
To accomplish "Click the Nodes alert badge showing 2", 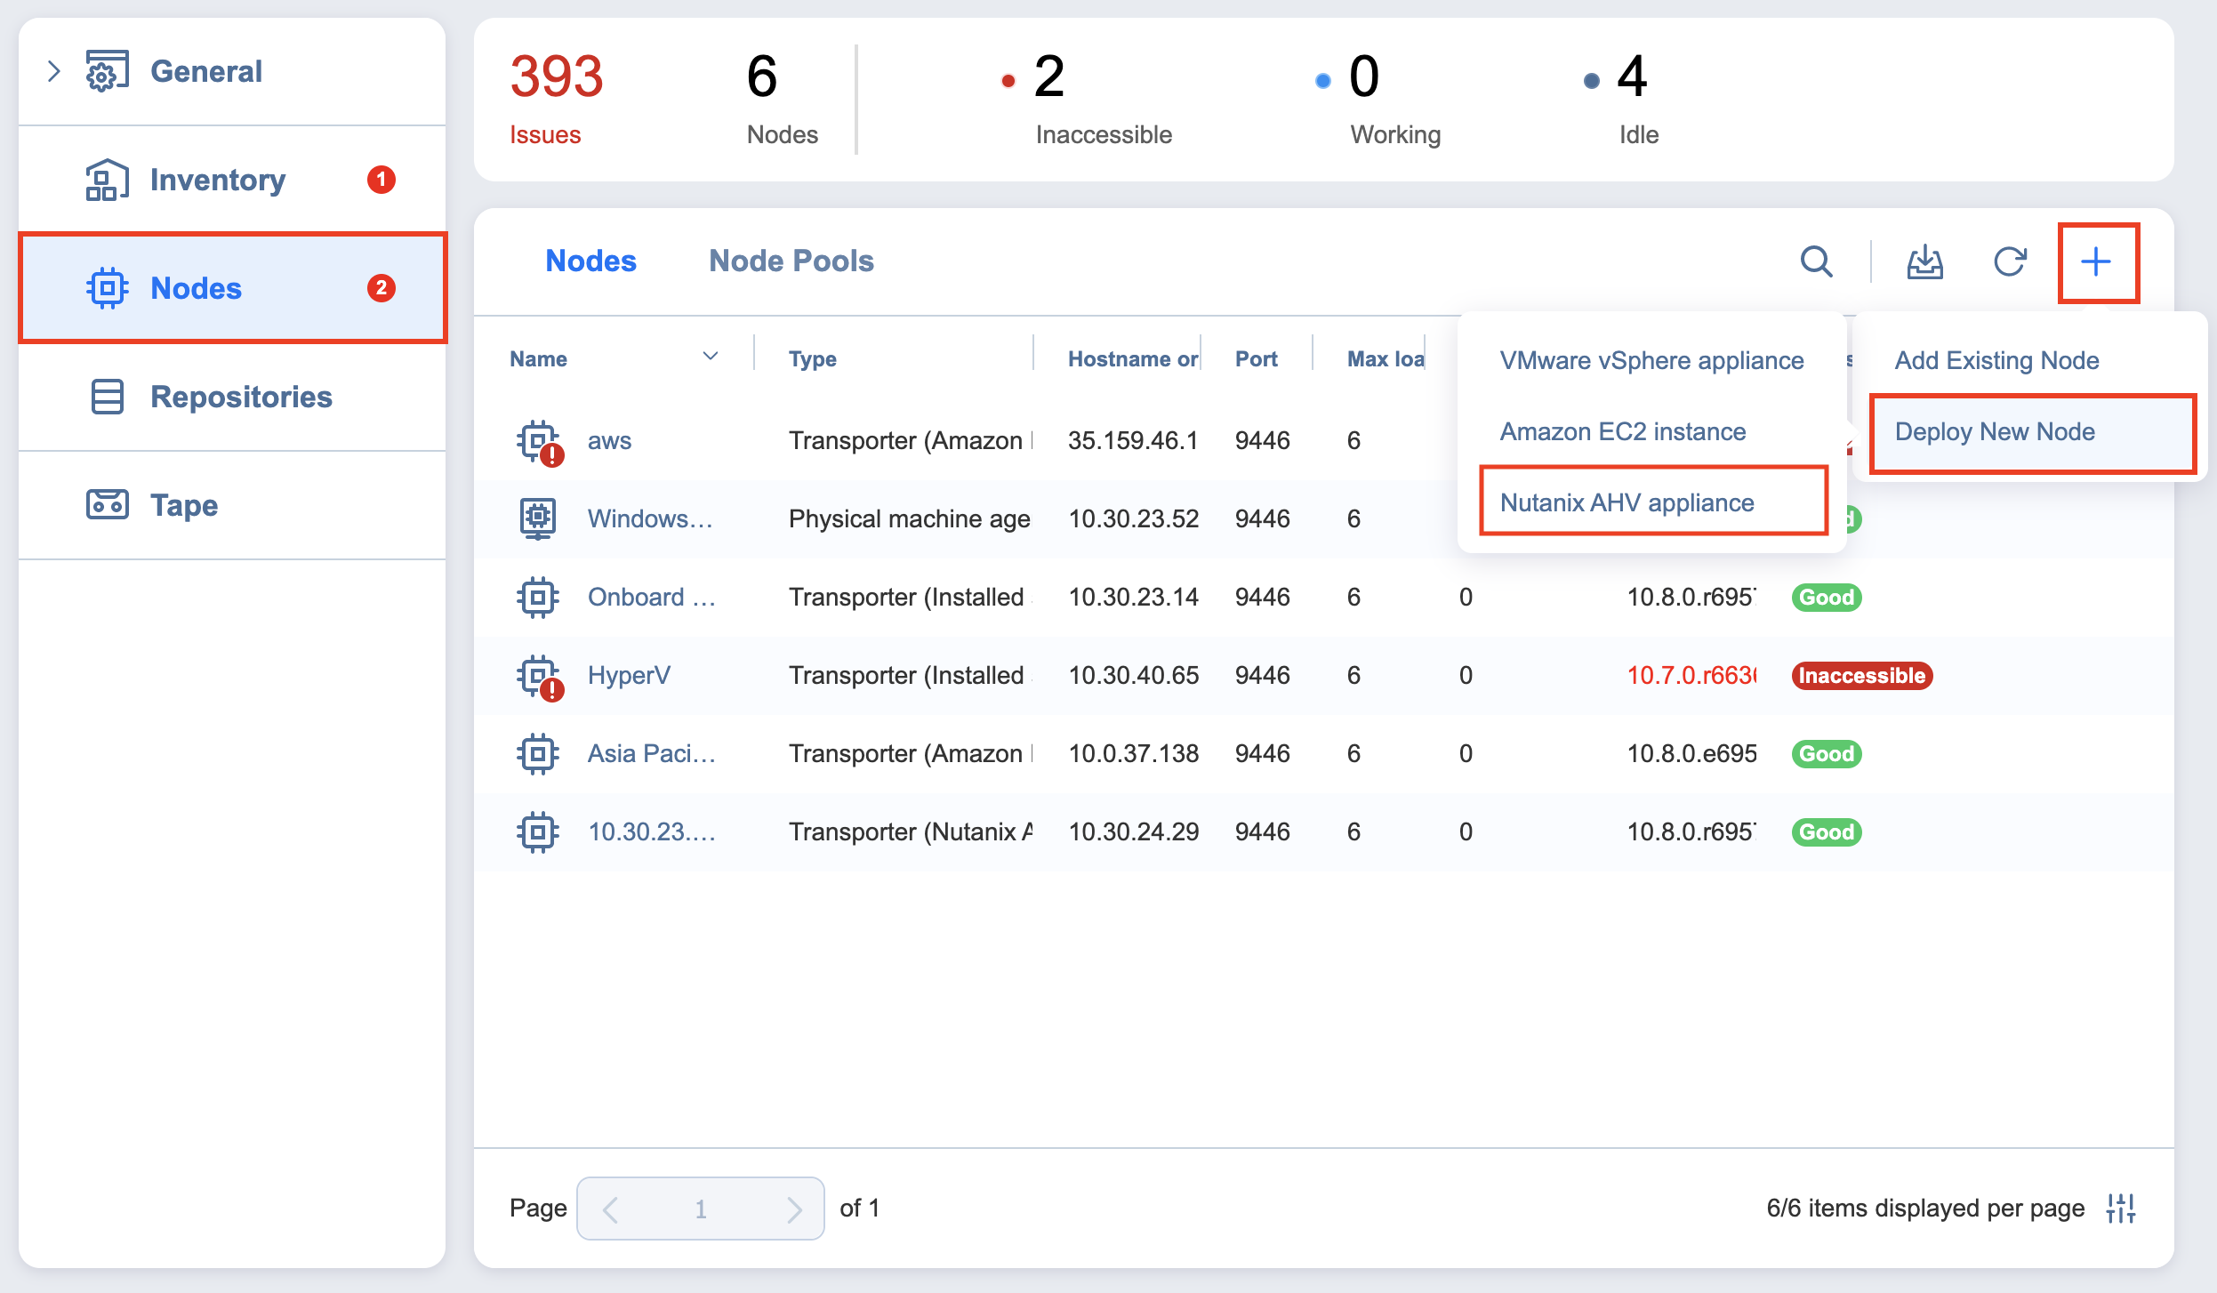I will (382, 288).
